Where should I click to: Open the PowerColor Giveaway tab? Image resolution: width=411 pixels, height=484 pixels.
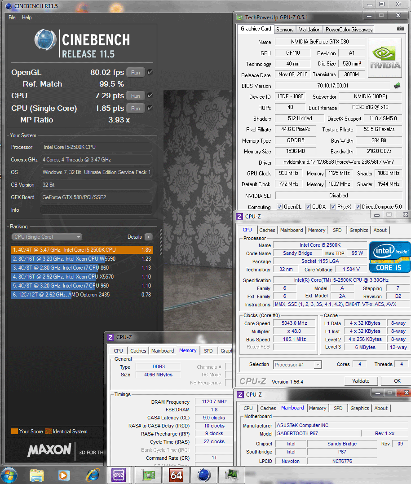pos(349,29)
